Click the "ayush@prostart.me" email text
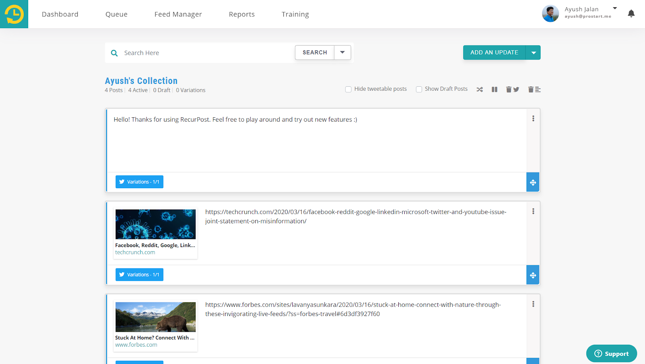 588,17
